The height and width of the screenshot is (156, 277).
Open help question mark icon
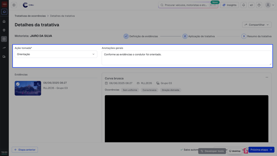pyautogui.click(x=259, y=5)
